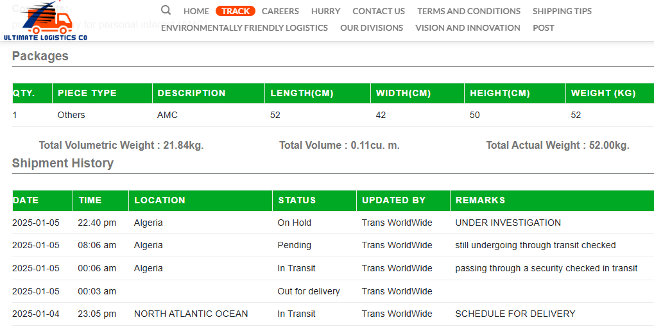Open the HOME menu item
The width and height of the screenshot is (654, 329).
pos(196,12)
